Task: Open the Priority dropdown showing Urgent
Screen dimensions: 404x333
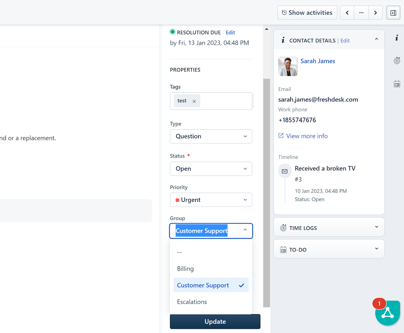Action: [211, 200]
